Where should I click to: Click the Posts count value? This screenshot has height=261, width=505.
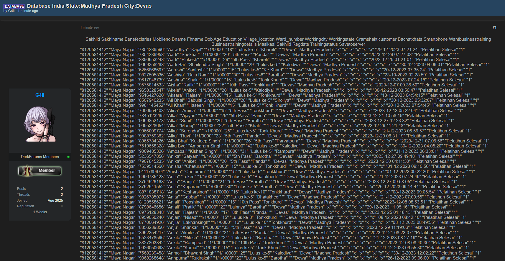click(x=62, y=189)
